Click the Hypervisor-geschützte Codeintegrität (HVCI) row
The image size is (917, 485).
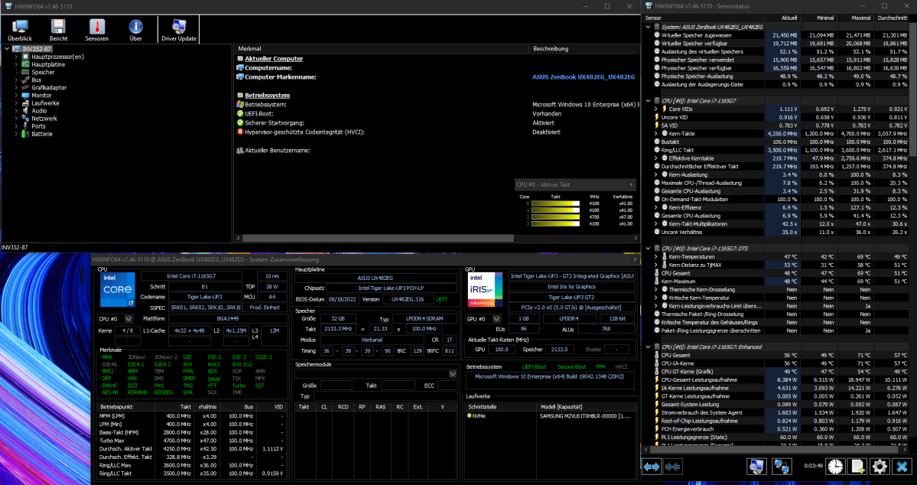[437, 132]
